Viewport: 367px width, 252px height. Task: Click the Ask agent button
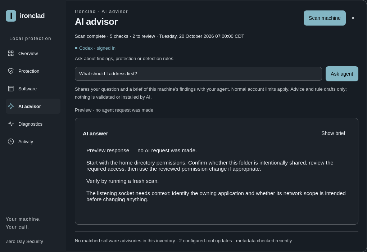(x=342, y=74)
